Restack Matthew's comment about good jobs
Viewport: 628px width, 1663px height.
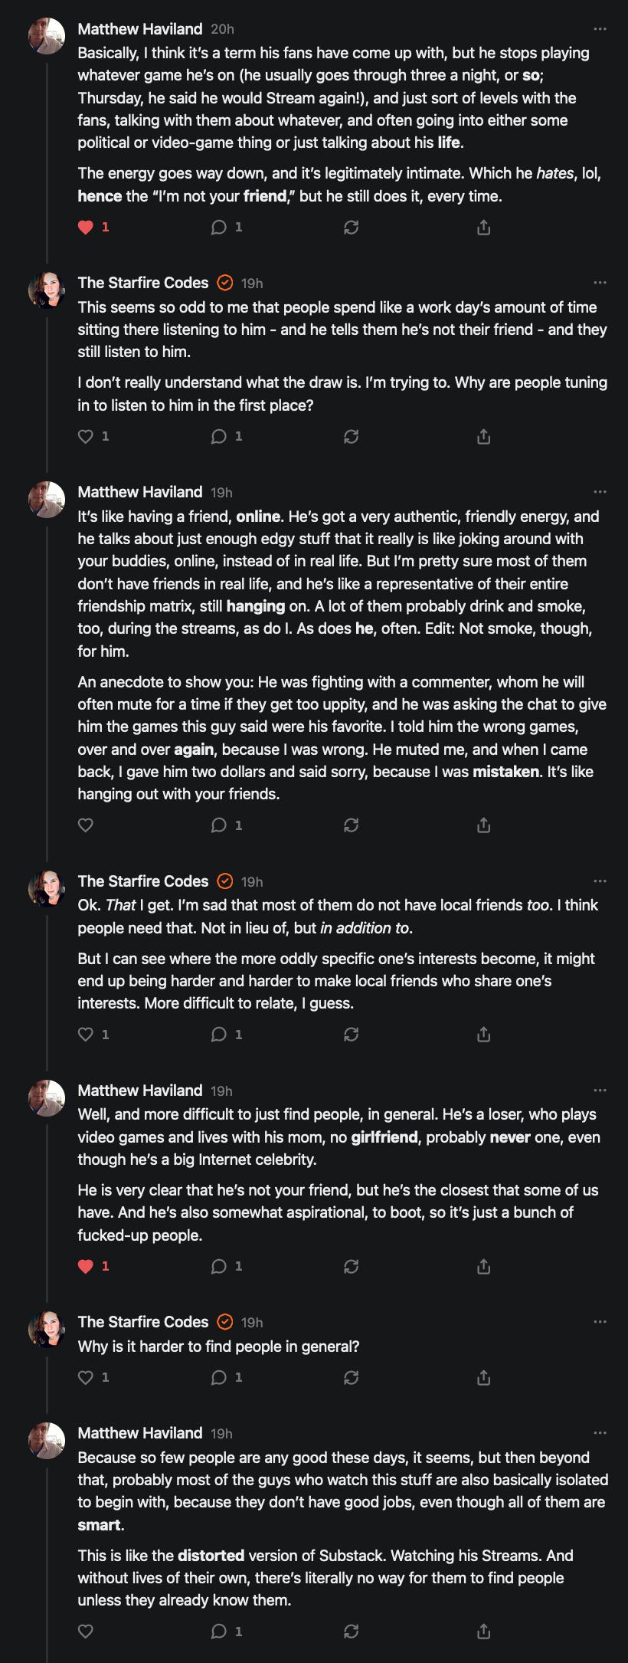click(351, 1632)
